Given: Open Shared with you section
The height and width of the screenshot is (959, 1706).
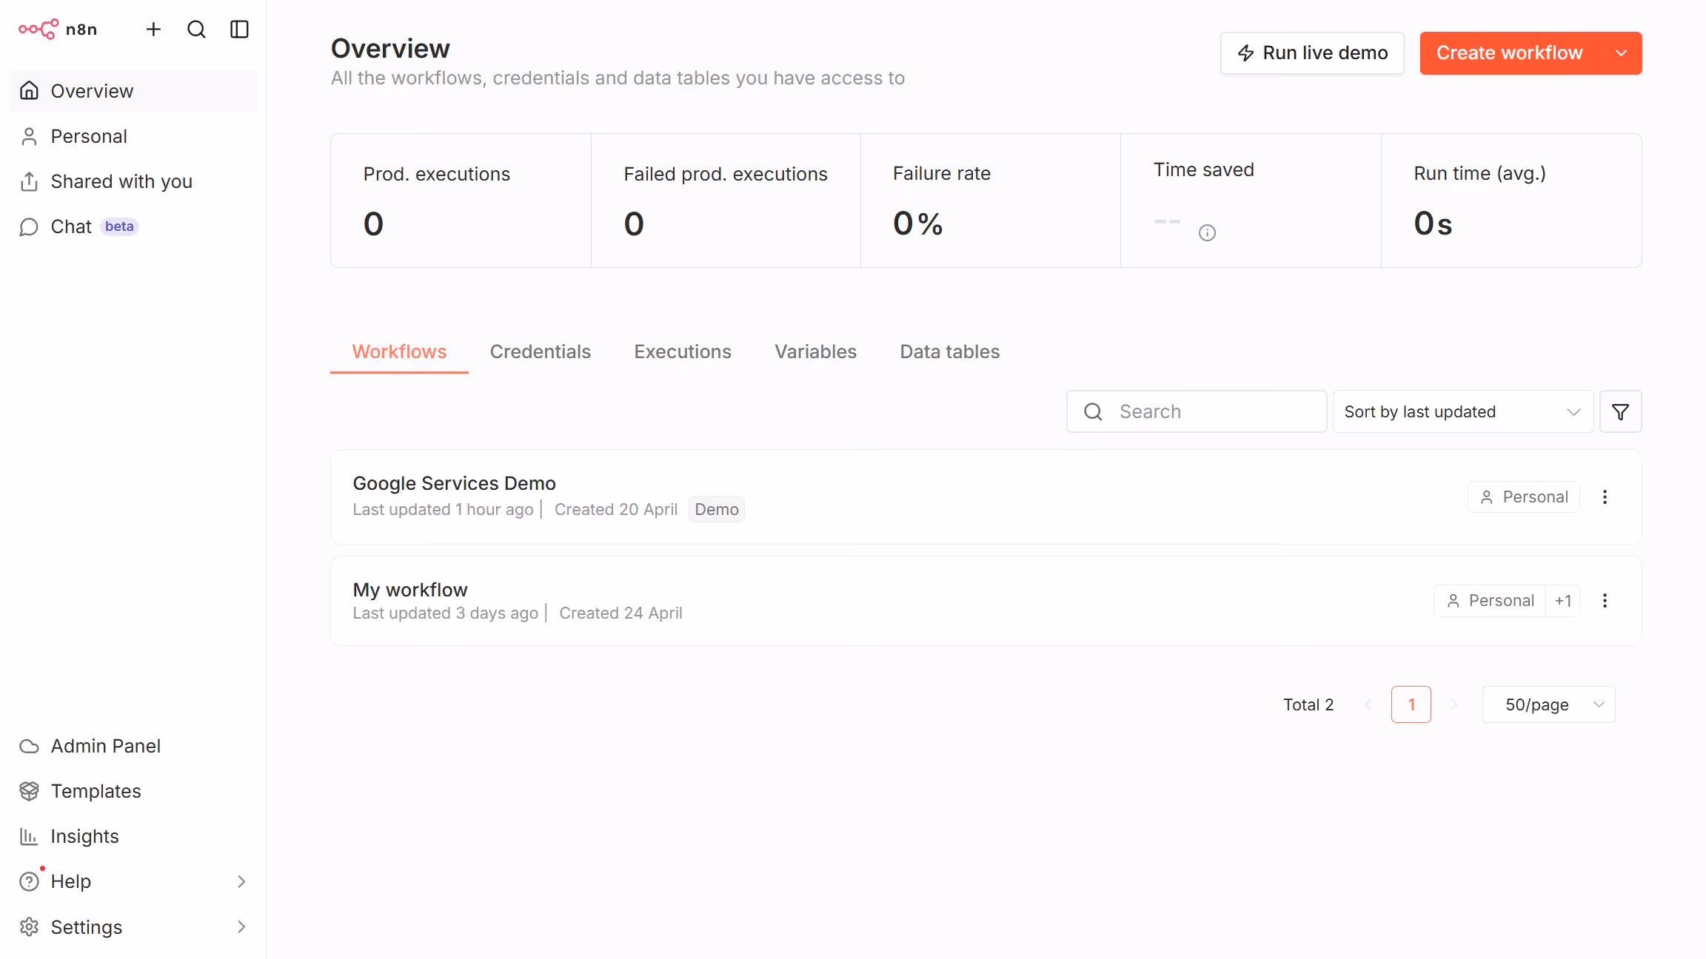Looking at the screenshot, I should point(133,181).
